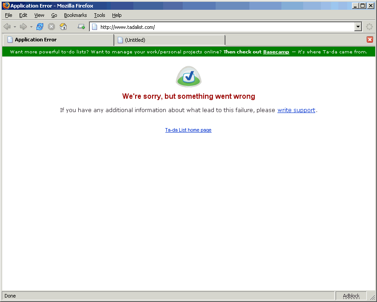The width and height of the screenshot is (377, 302).
Task: Open the View menu
Action: (39, 15)
